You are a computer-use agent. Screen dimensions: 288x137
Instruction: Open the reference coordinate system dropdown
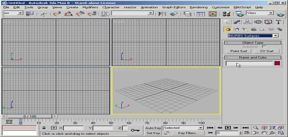click(13, 13)
